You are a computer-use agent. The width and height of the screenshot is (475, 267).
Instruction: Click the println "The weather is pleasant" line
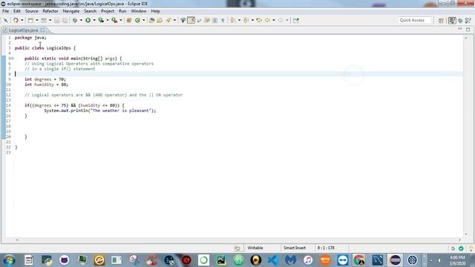pos(100,111)
